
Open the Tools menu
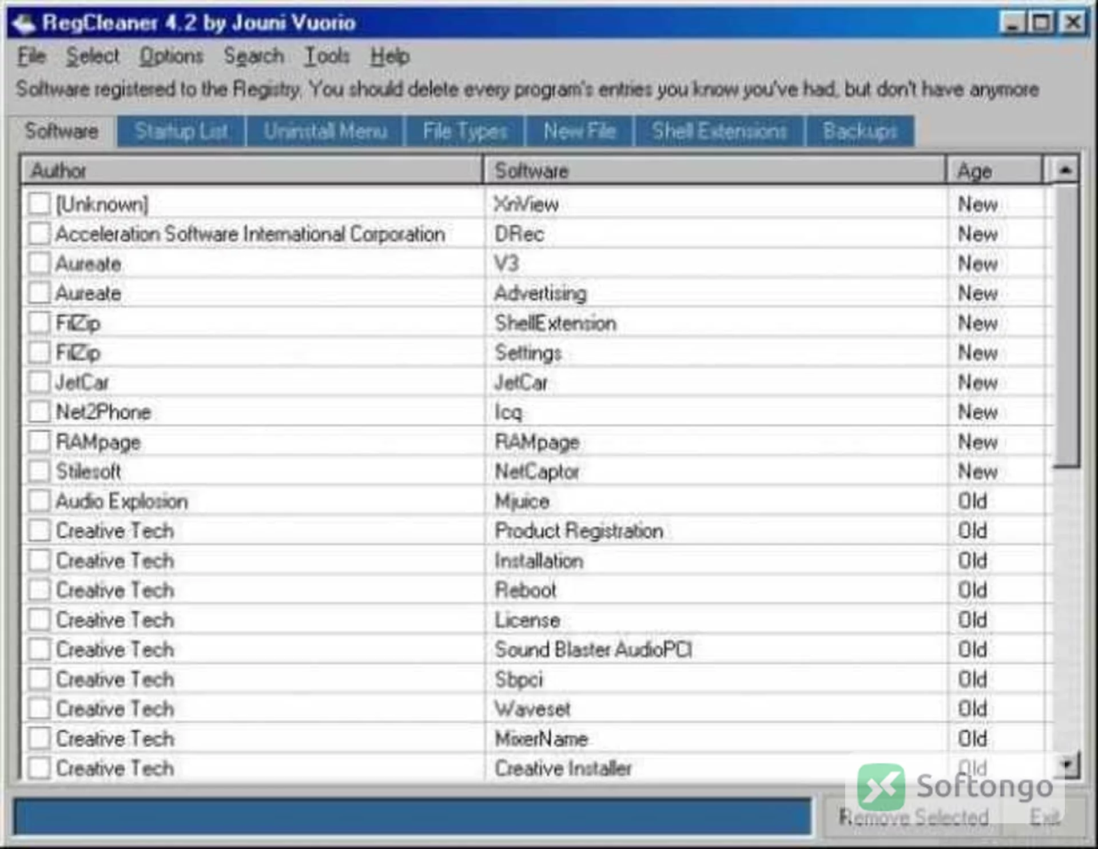pyautogui.click(x=327, y=56)
